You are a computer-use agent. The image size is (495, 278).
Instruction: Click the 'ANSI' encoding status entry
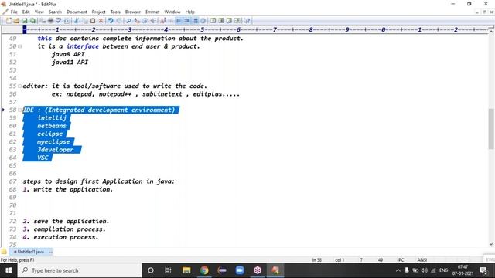pyautogui.click(x=422, y=260)
